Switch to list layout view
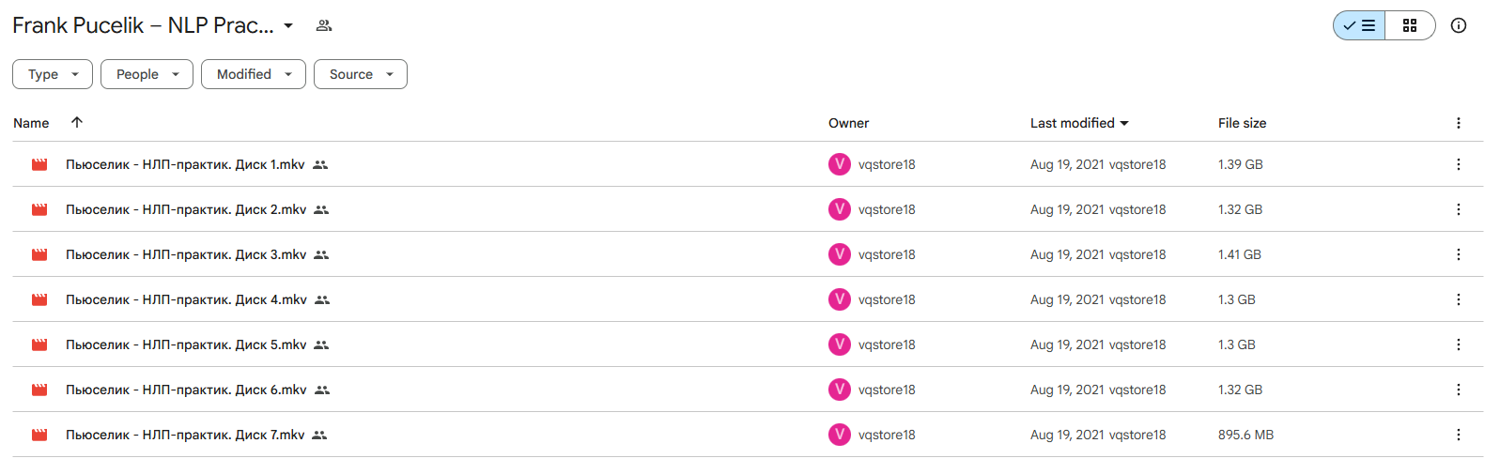 pos(1359,25)
